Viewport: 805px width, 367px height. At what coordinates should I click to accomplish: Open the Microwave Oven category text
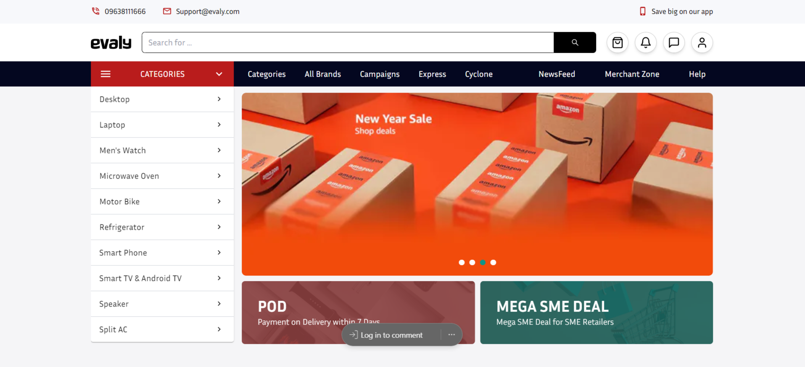pos(129,176)
